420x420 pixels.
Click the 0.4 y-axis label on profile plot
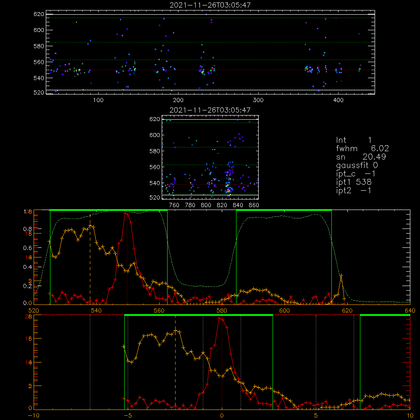(x=27, y=267)
